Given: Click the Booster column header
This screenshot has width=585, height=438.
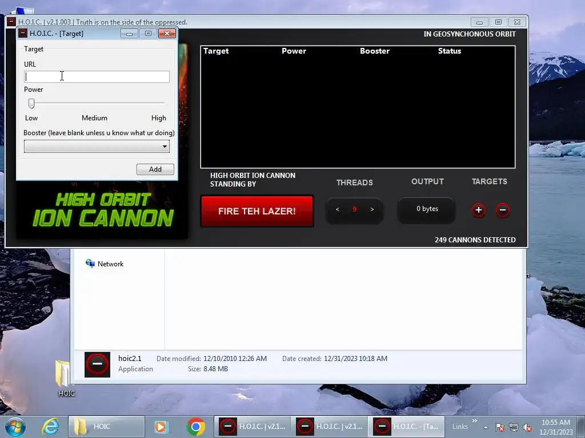Looking at the screenshot, I should pos(375,51).
